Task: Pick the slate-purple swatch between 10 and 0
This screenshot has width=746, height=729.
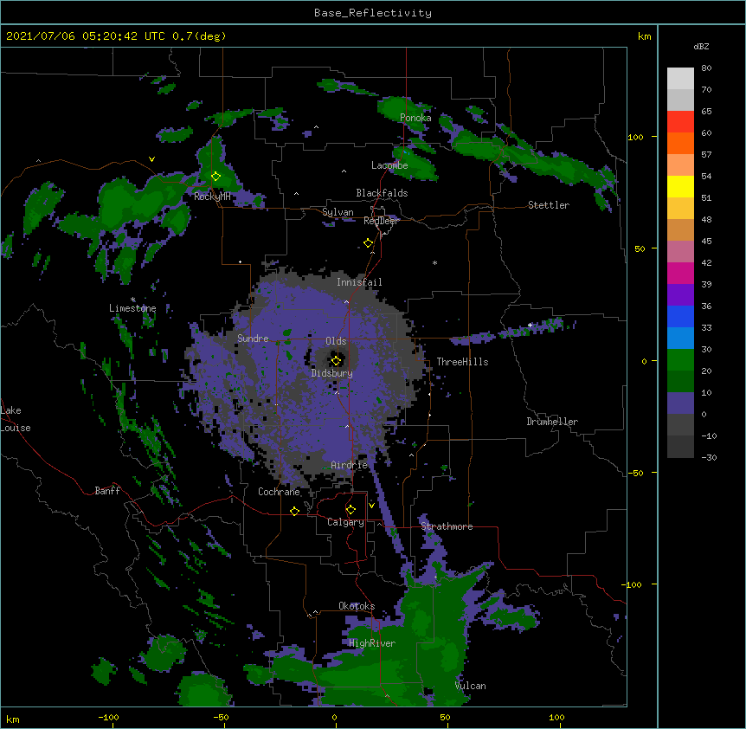Action: point(680,403)
